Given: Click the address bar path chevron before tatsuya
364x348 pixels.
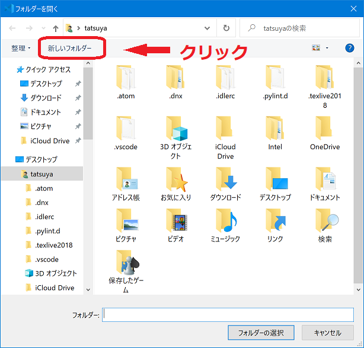Looking at the screenshot, I should 78,28.
